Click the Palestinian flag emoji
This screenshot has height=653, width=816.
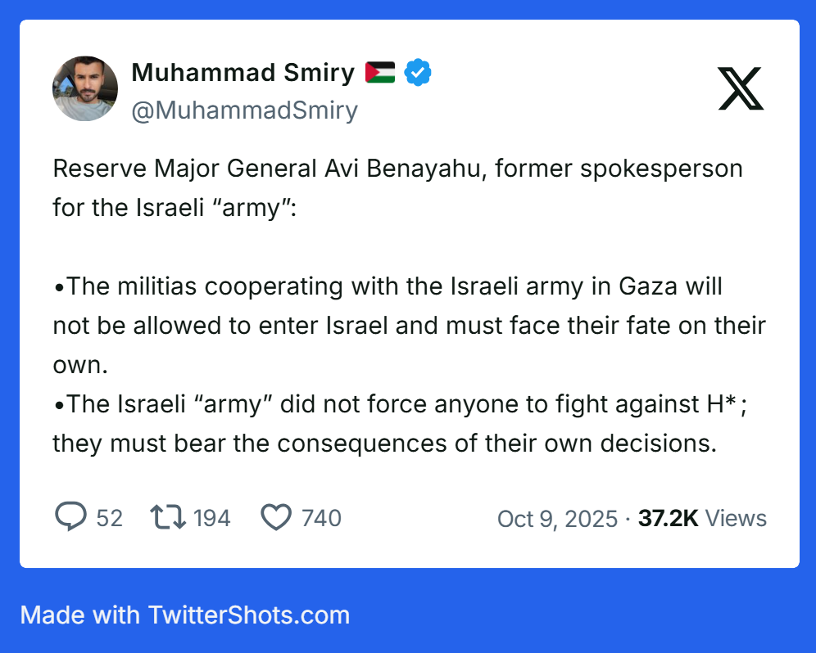point(380,73)
